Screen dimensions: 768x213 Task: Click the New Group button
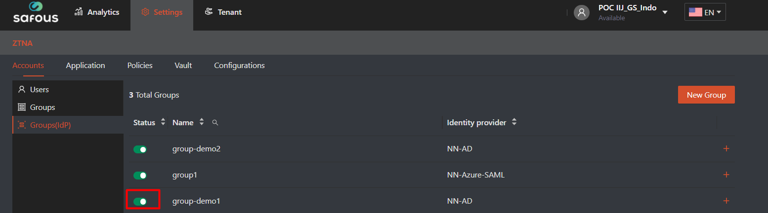coord(706,95)
